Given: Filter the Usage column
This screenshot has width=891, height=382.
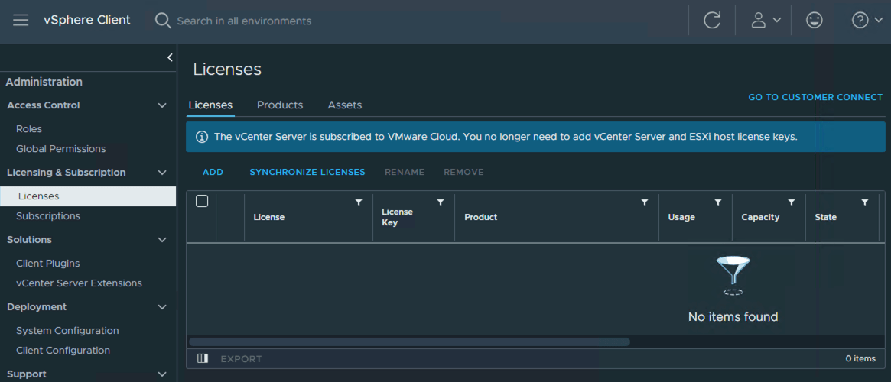Looking at the screenshot, I should tap(717, 202).
